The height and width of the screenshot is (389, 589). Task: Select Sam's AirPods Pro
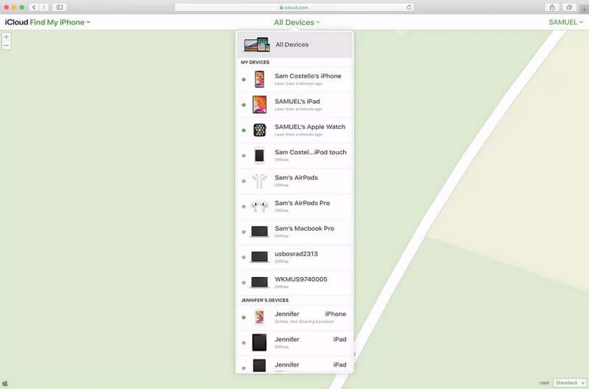click(x=294, y=206)
